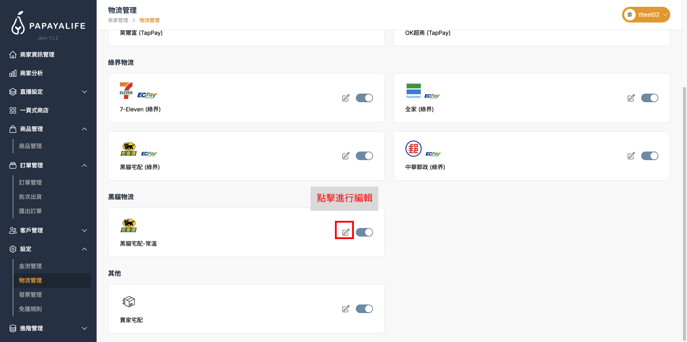Open 發票管理 under 設定
The height and width of the screenshot is (342, 687).
[30, 294]
